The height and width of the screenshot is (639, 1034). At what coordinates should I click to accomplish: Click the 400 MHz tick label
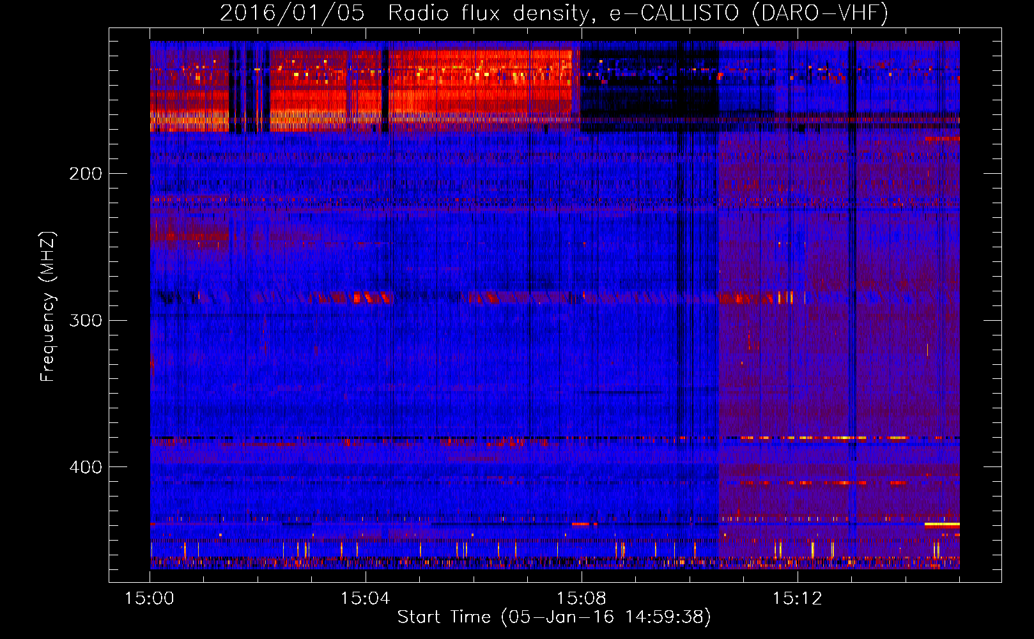(86, 468)
